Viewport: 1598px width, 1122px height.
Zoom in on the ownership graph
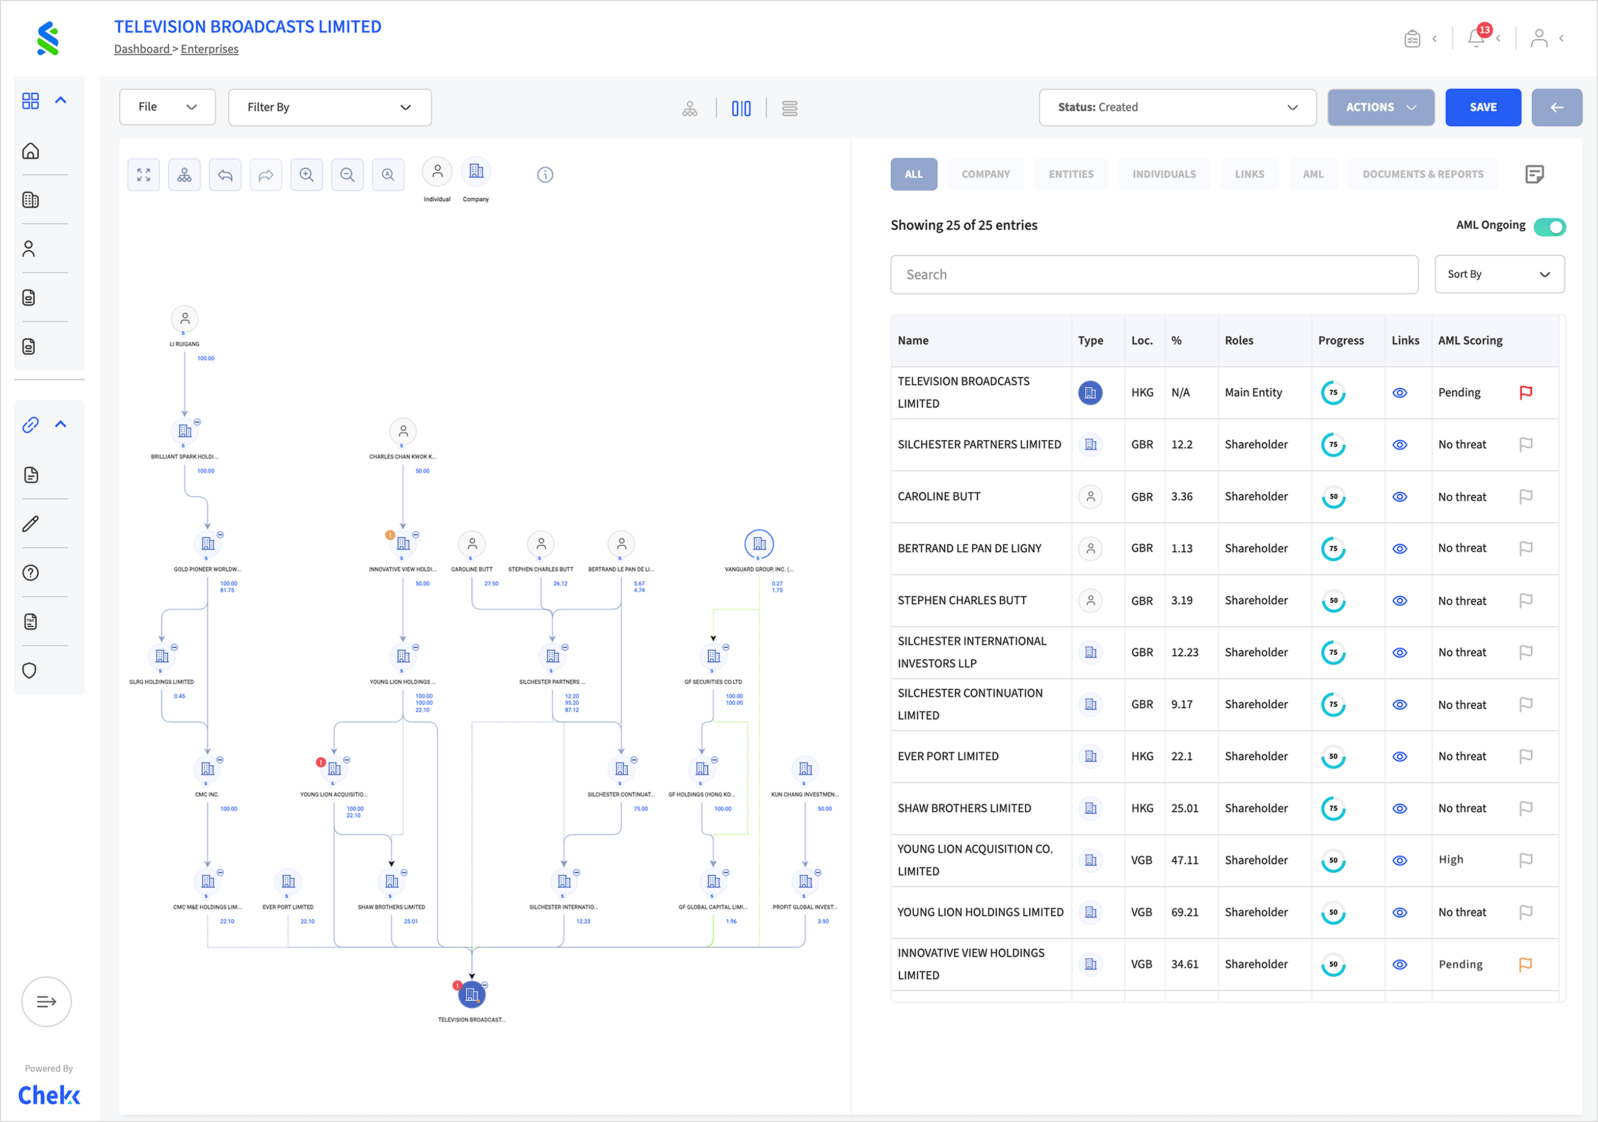(307, 175)
